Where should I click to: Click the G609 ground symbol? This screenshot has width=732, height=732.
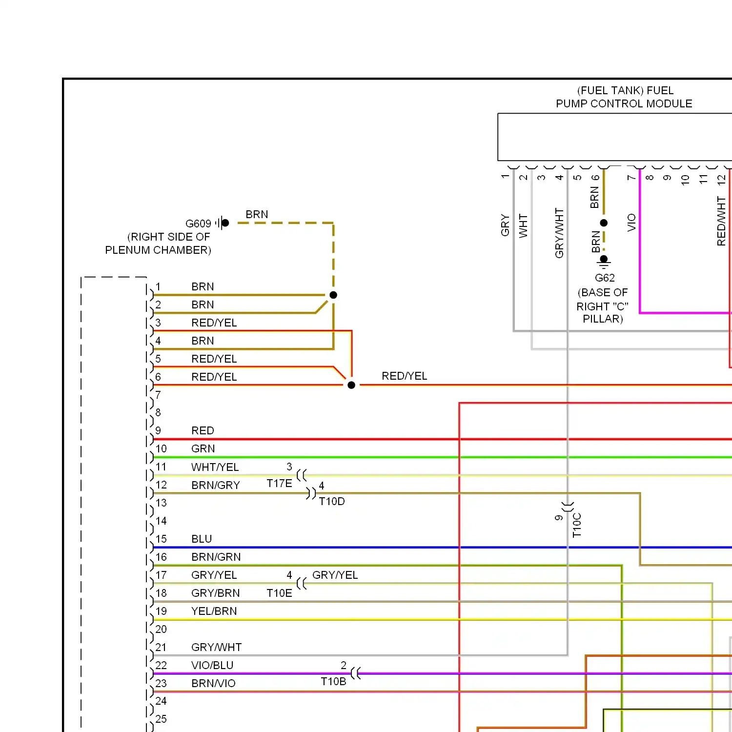pyautogui.click(x=222, y=223)
